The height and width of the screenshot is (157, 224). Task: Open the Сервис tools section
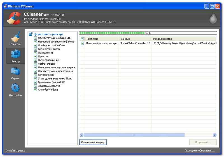[15, 73]
